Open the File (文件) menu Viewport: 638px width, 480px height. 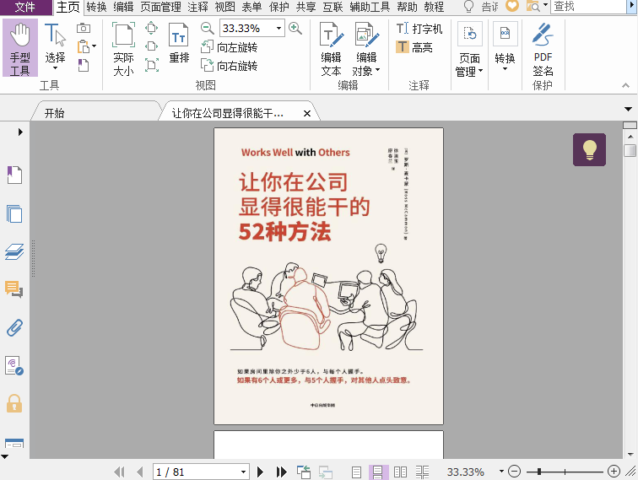[25, 7]
